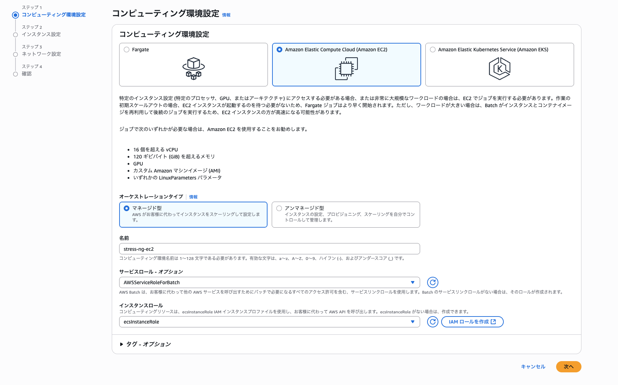This screenshot has height=385, width=618.
Task: Refresh the instance role list
Action: (x=433, y=322)
